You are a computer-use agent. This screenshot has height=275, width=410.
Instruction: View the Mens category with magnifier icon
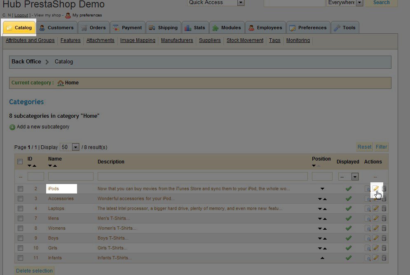coord(368,218)
